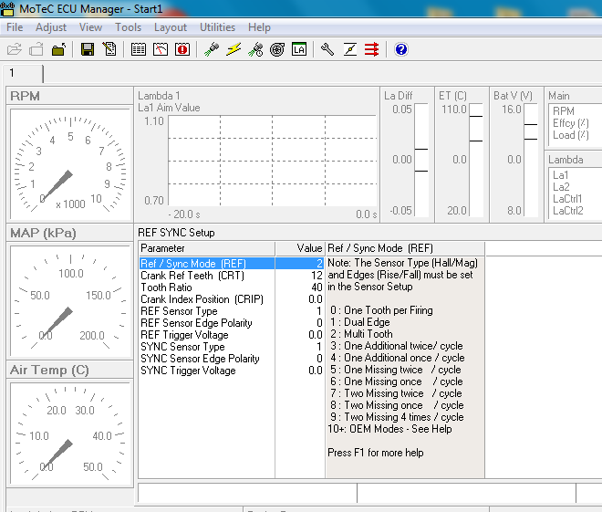Click RPM in the Main list

point(564,111)
